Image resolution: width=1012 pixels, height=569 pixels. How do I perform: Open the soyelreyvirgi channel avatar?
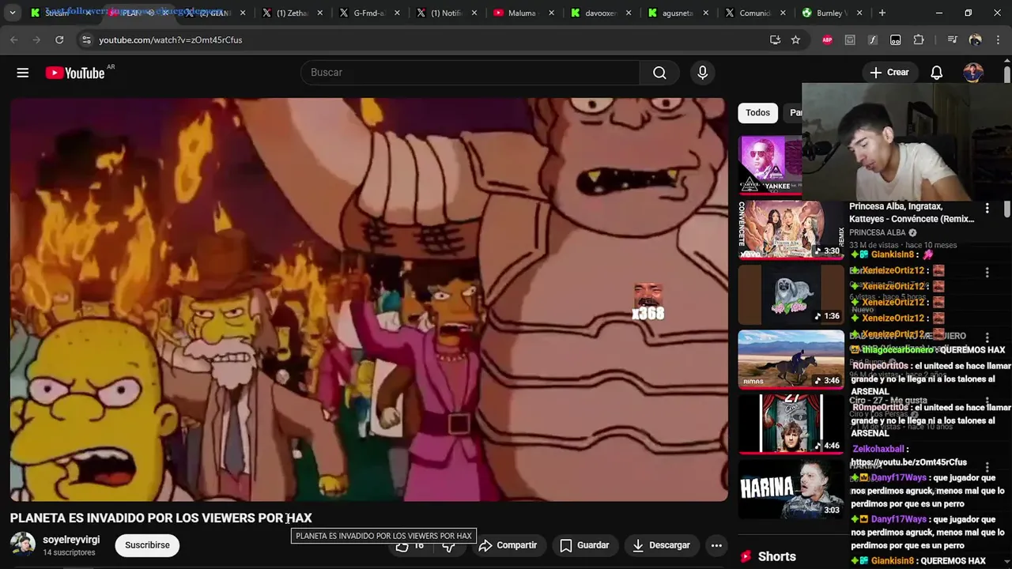click(x=23, y=545)
